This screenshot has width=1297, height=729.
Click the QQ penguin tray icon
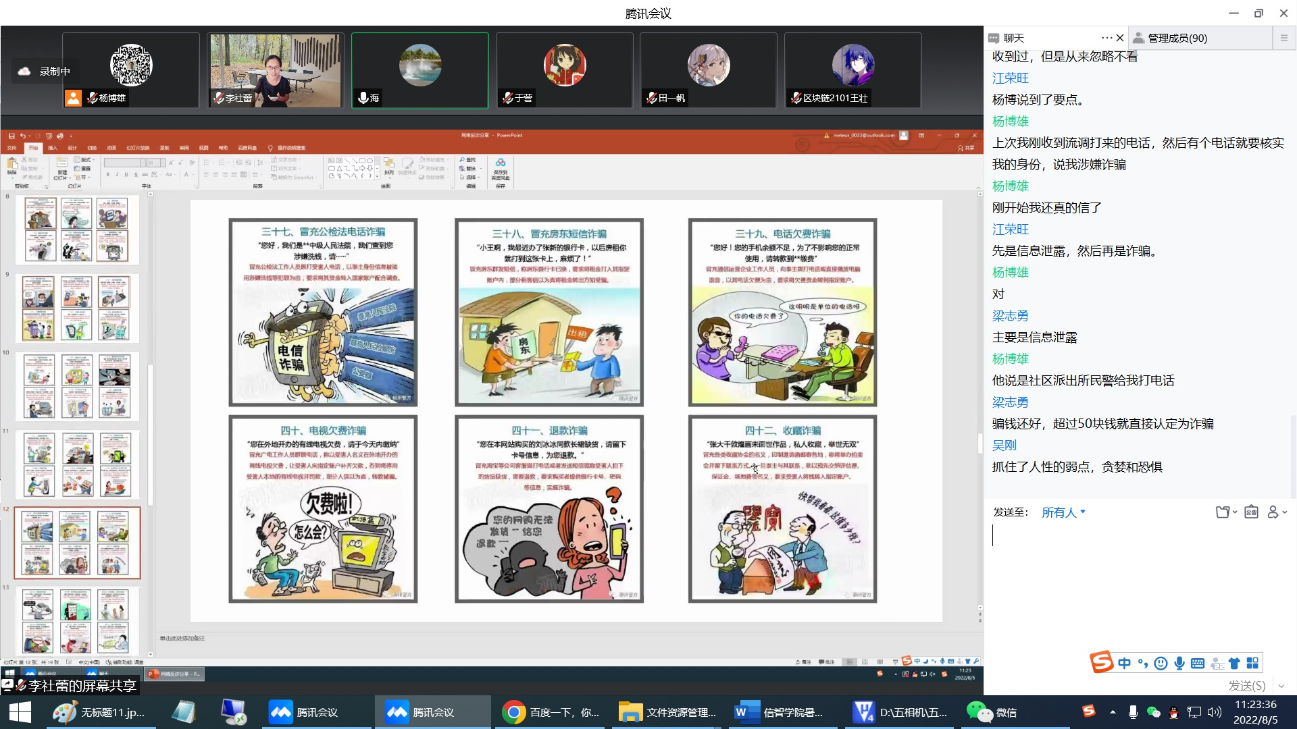click(1174, 712)
